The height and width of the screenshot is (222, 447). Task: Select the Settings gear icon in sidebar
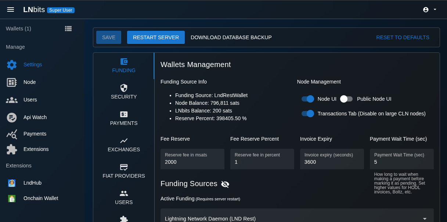click(x=11, y=64)
